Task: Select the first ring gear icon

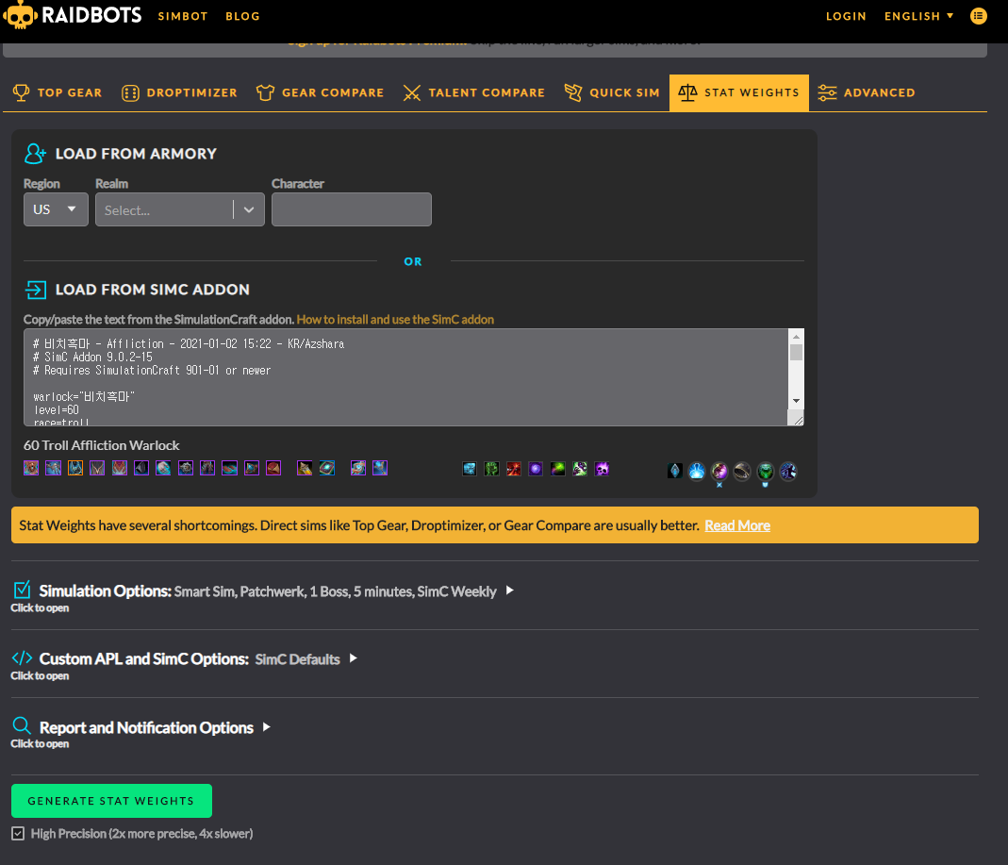Action: 252,468
